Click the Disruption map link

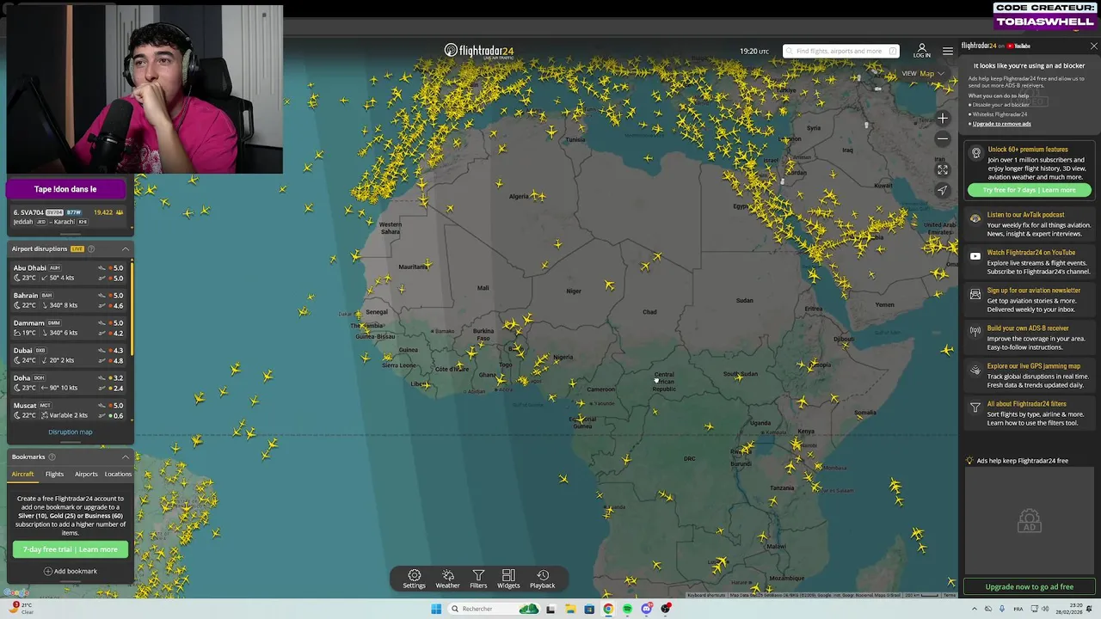pyautogui.click(x=71, y=432)
